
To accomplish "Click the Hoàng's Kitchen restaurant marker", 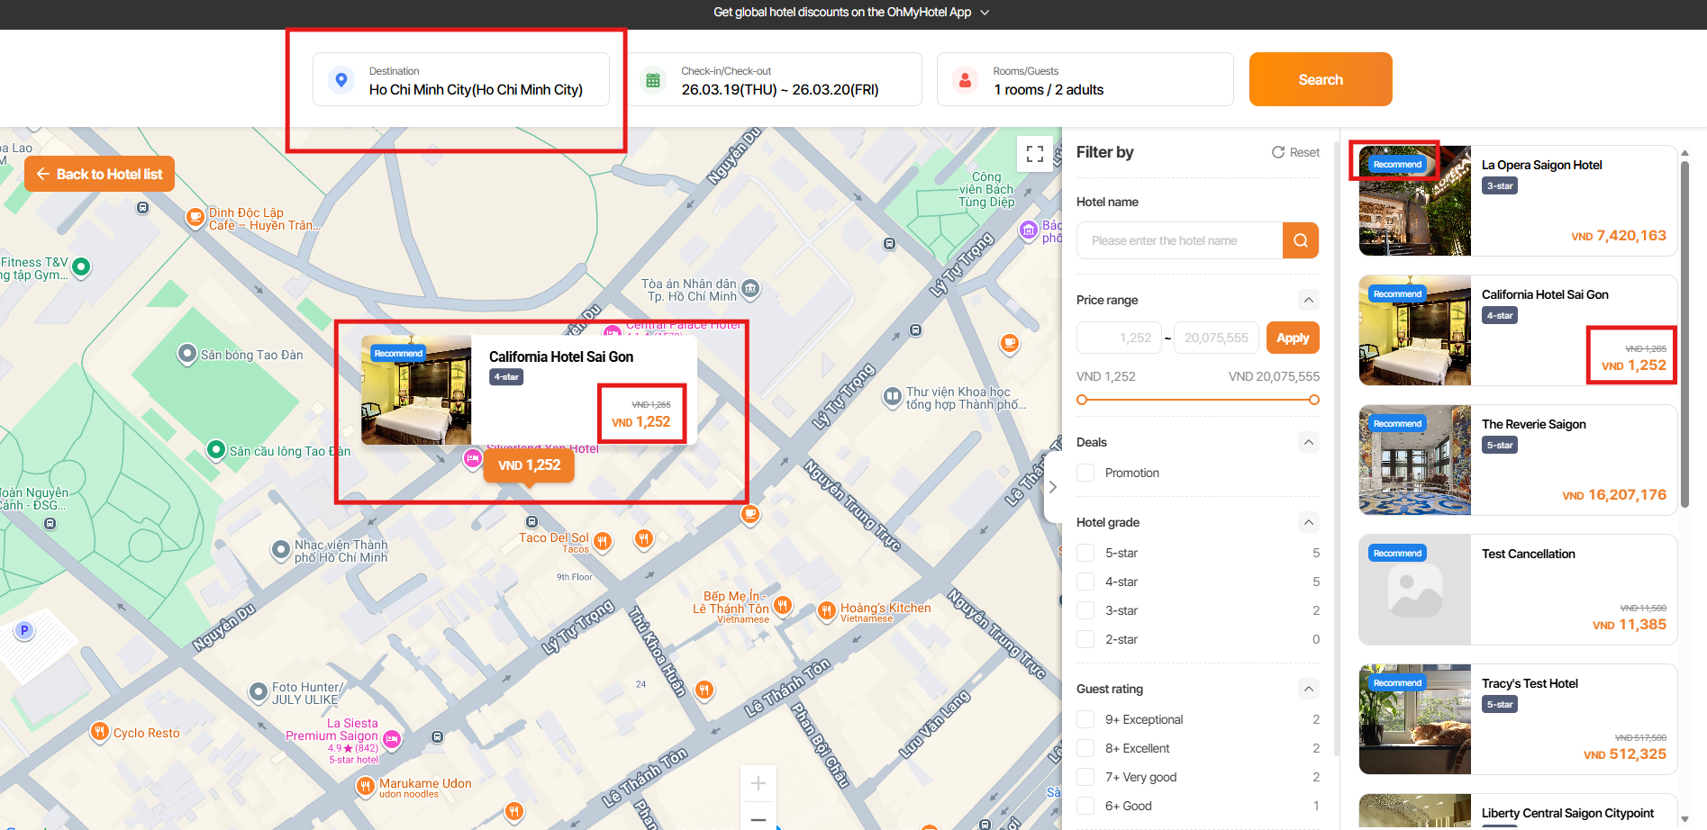I will [826, 611].
